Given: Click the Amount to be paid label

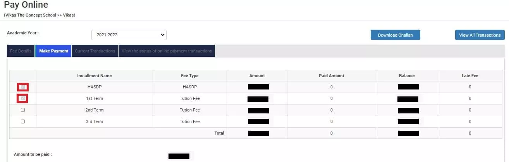Looking at the screenshot, I should tap(33, 154).
